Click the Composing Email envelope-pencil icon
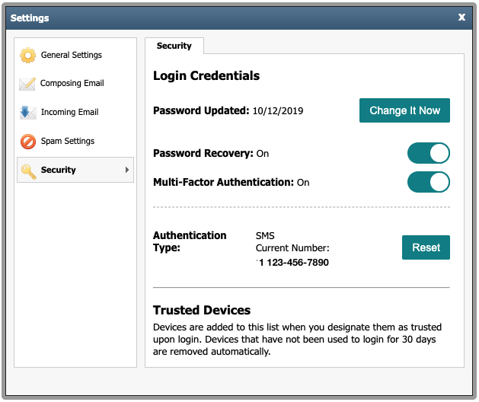 [x=27, y=84]
